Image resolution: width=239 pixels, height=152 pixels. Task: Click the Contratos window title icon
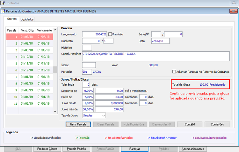click(3, 3)
